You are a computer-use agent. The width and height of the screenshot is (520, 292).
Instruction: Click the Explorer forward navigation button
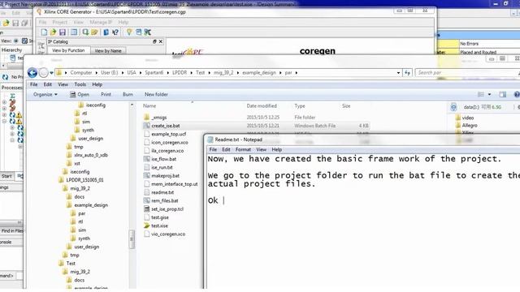[x=43, y=72]
